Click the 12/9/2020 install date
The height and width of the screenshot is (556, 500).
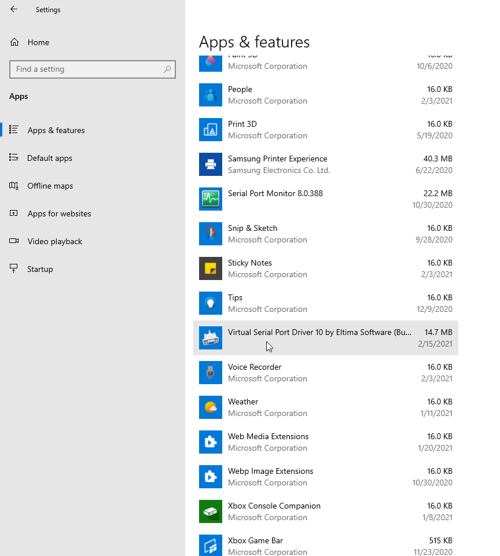435,309
